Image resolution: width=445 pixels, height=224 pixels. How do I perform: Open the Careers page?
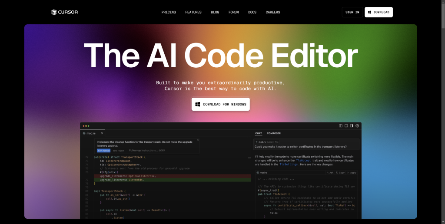coord(273,12)
